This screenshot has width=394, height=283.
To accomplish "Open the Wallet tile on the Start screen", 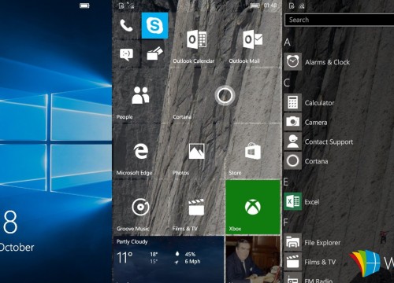I will tap(154, 54).
